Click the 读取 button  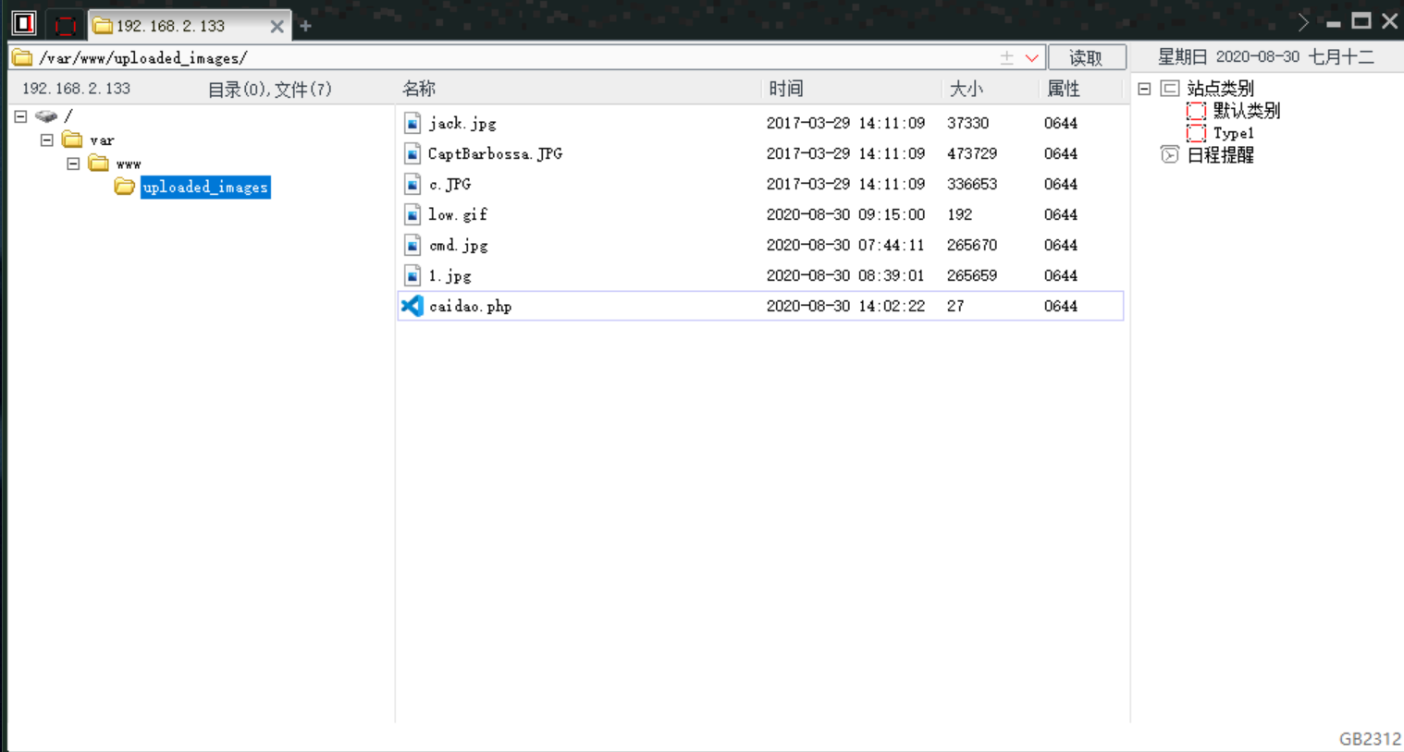pos(1087,57)
